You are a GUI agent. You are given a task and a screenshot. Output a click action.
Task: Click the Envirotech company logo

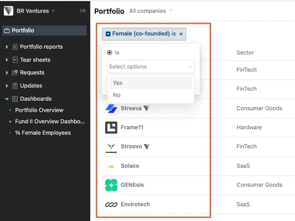111,204
